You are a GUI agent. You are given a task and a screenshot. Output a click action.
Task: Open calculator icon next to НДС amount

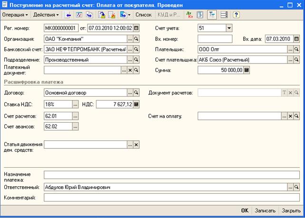click(136, 104)
